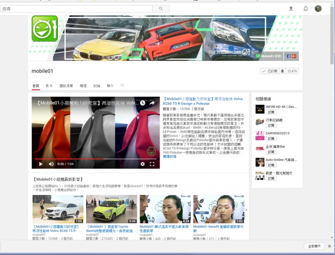Viewport: 335px width, 255px height.
Task: Open the account avatar menu
Action: [x=318, y=8]
